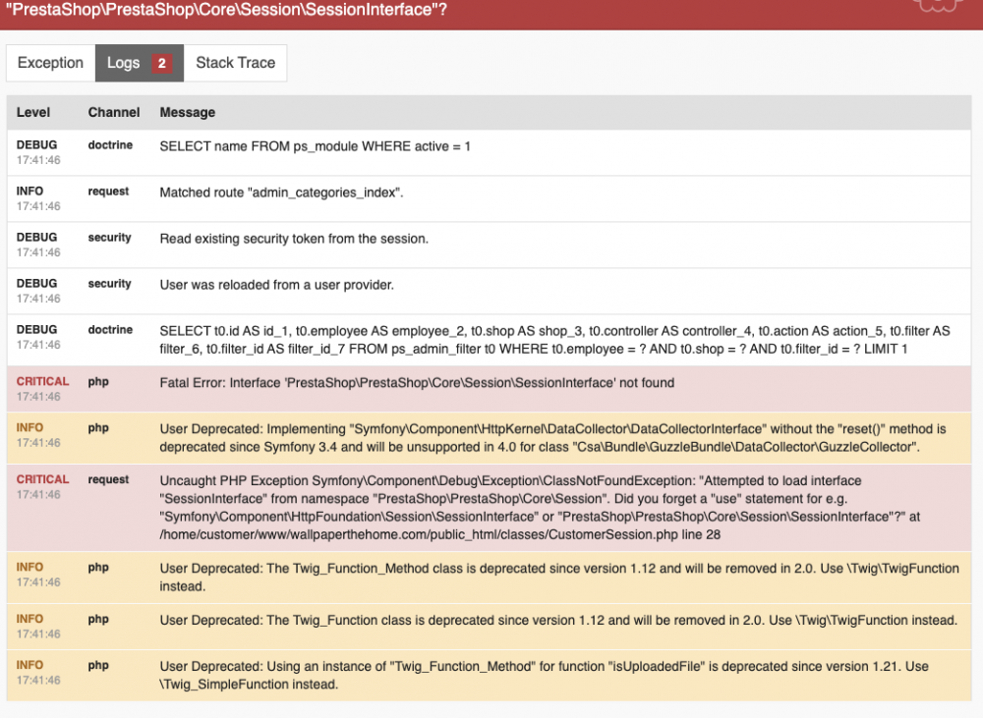
Task: Select the doctrine channel on first row
Action: [109, 144]
